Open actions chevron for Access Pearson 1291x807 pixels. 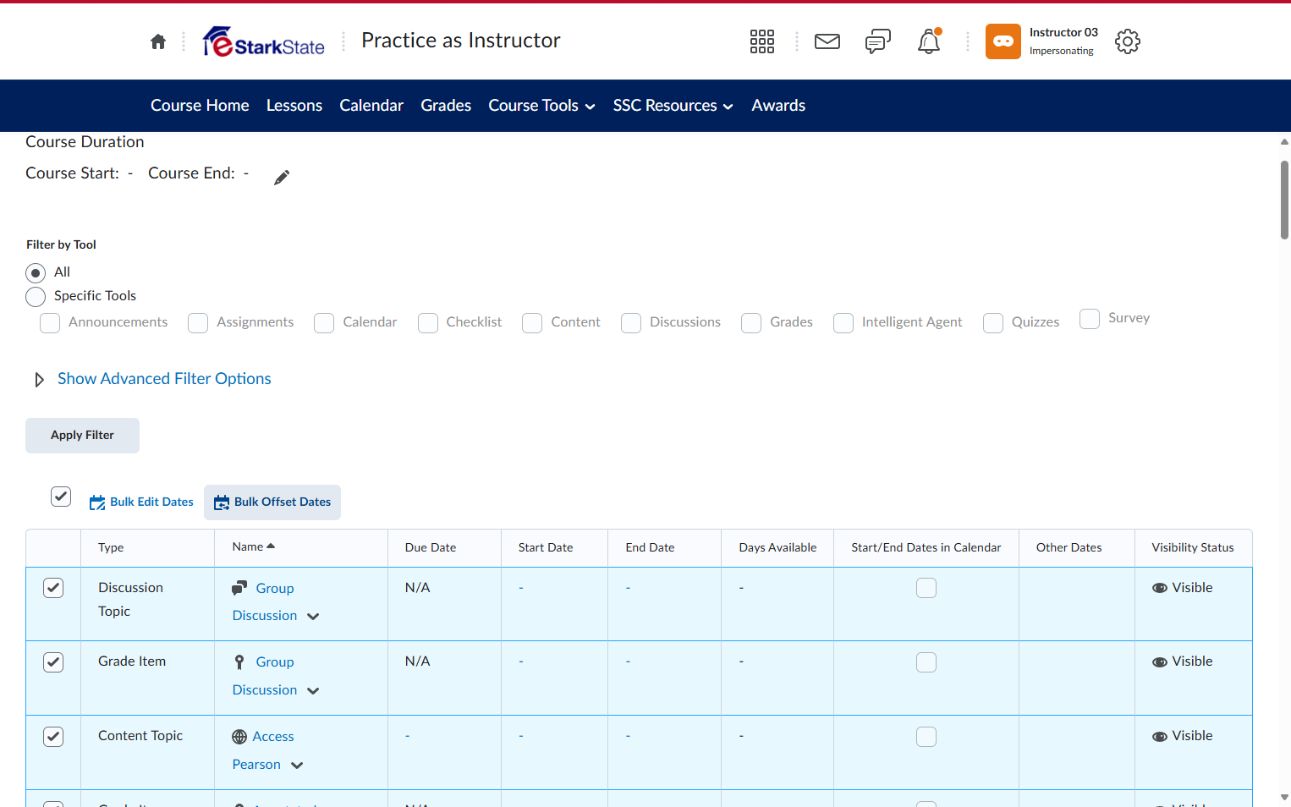click(297, 766)
